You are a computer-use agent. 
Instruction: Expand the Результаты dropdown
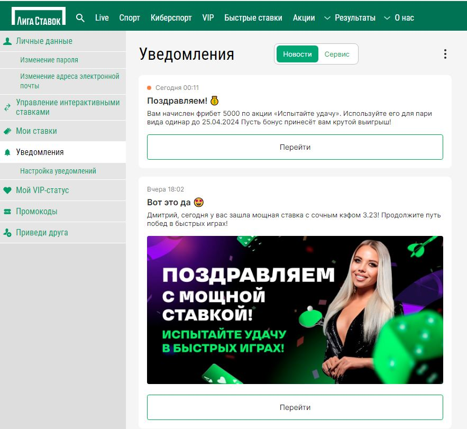(x=350, y=17)
